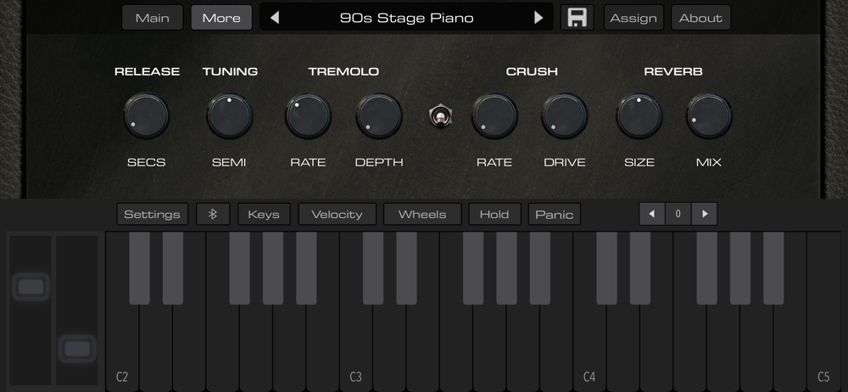Click the modulation wheel handle
The width and height of the screenshot is (848, 392).
[x=77, y=349]
